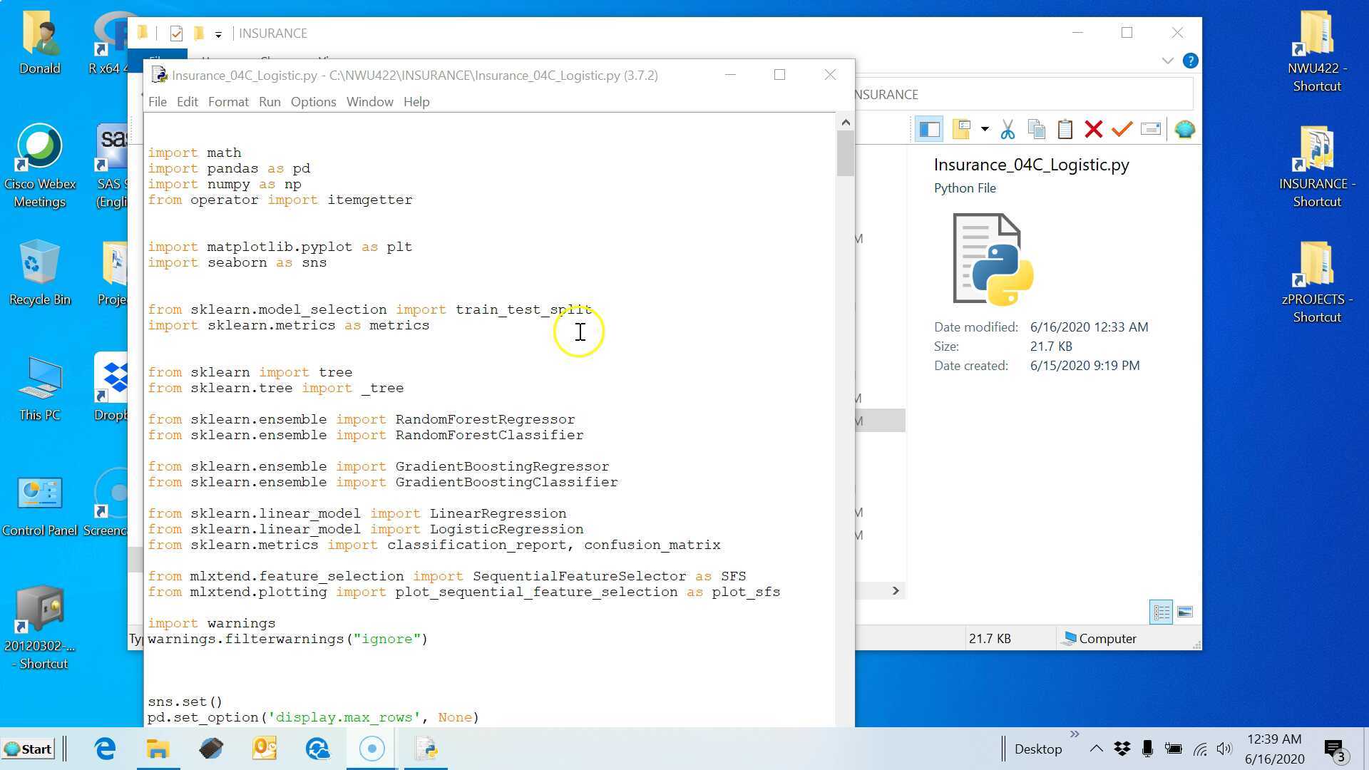Switch to thumbnails view in the status bar

click(1185, 611)
